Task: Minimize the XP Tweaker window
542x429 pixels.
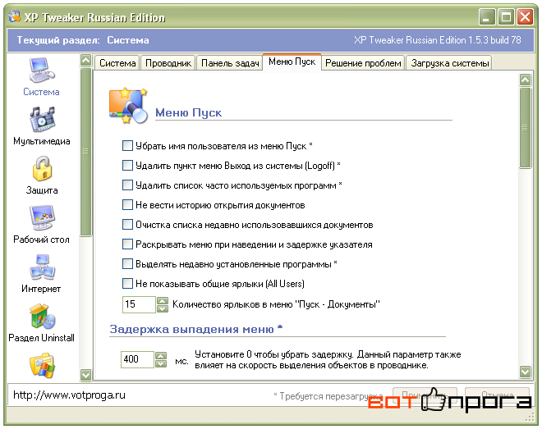Action: tap(487, 17)
